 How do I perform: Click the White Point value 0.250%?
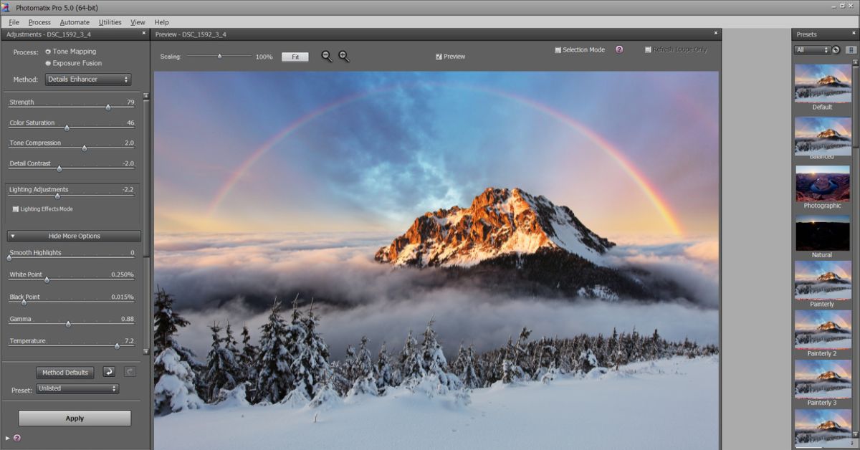point(123,275)
